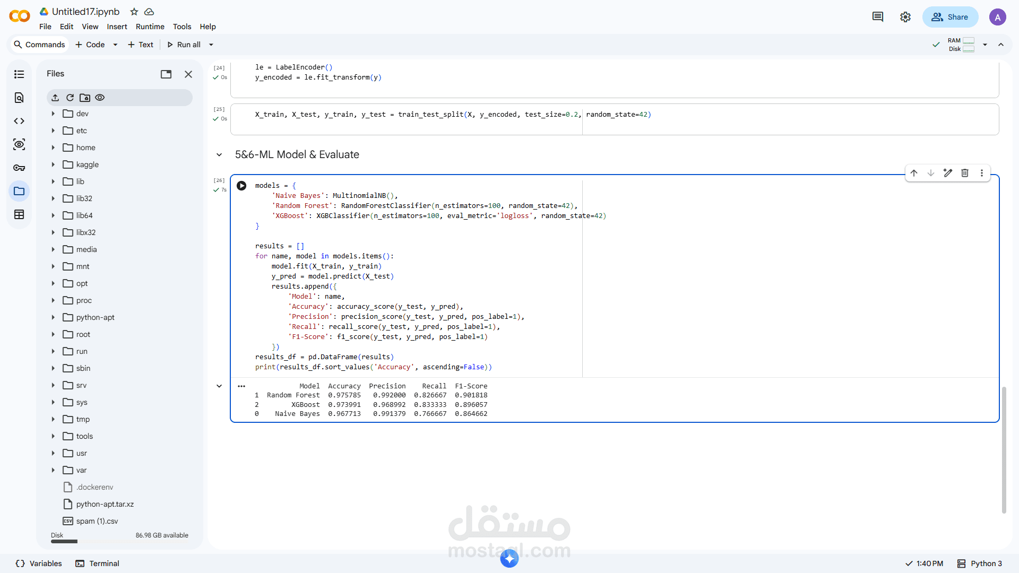1019x573 pixels.
Task: Toggle show hidden files eye icon
Action: click(x=100, y=98)
